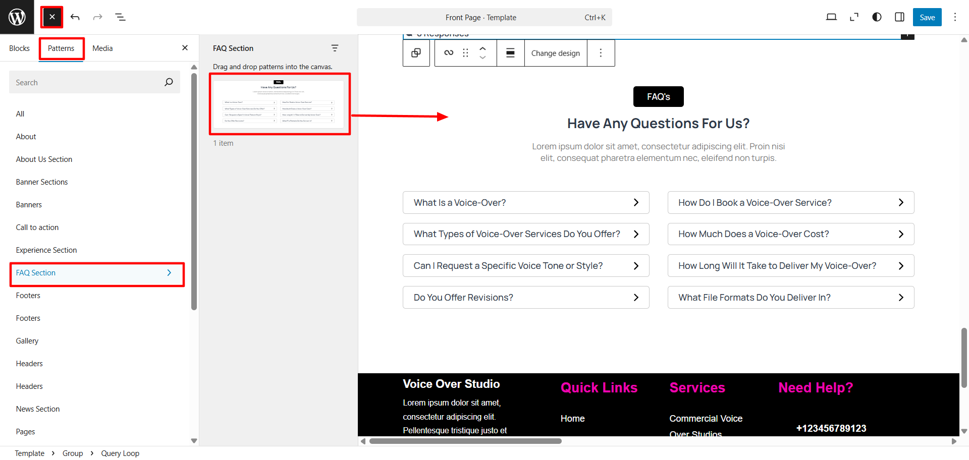Screen dimensions: 969x460
Task: Expand 'What Is a Voice-Over?' question
Action: click(525, 203)
